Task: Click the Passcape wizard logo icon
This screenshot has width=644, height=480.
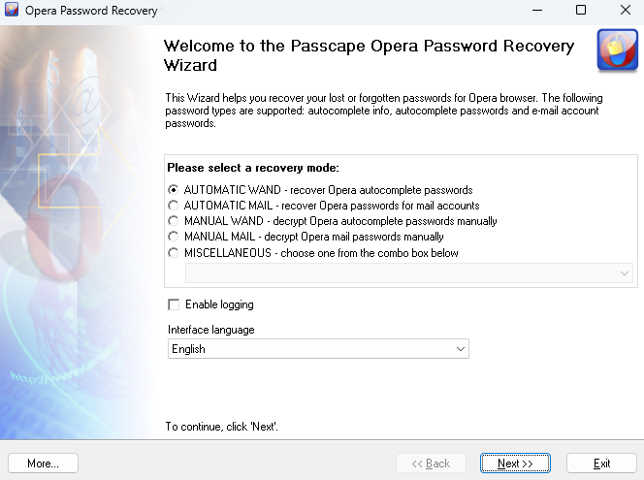Action: 617,50
